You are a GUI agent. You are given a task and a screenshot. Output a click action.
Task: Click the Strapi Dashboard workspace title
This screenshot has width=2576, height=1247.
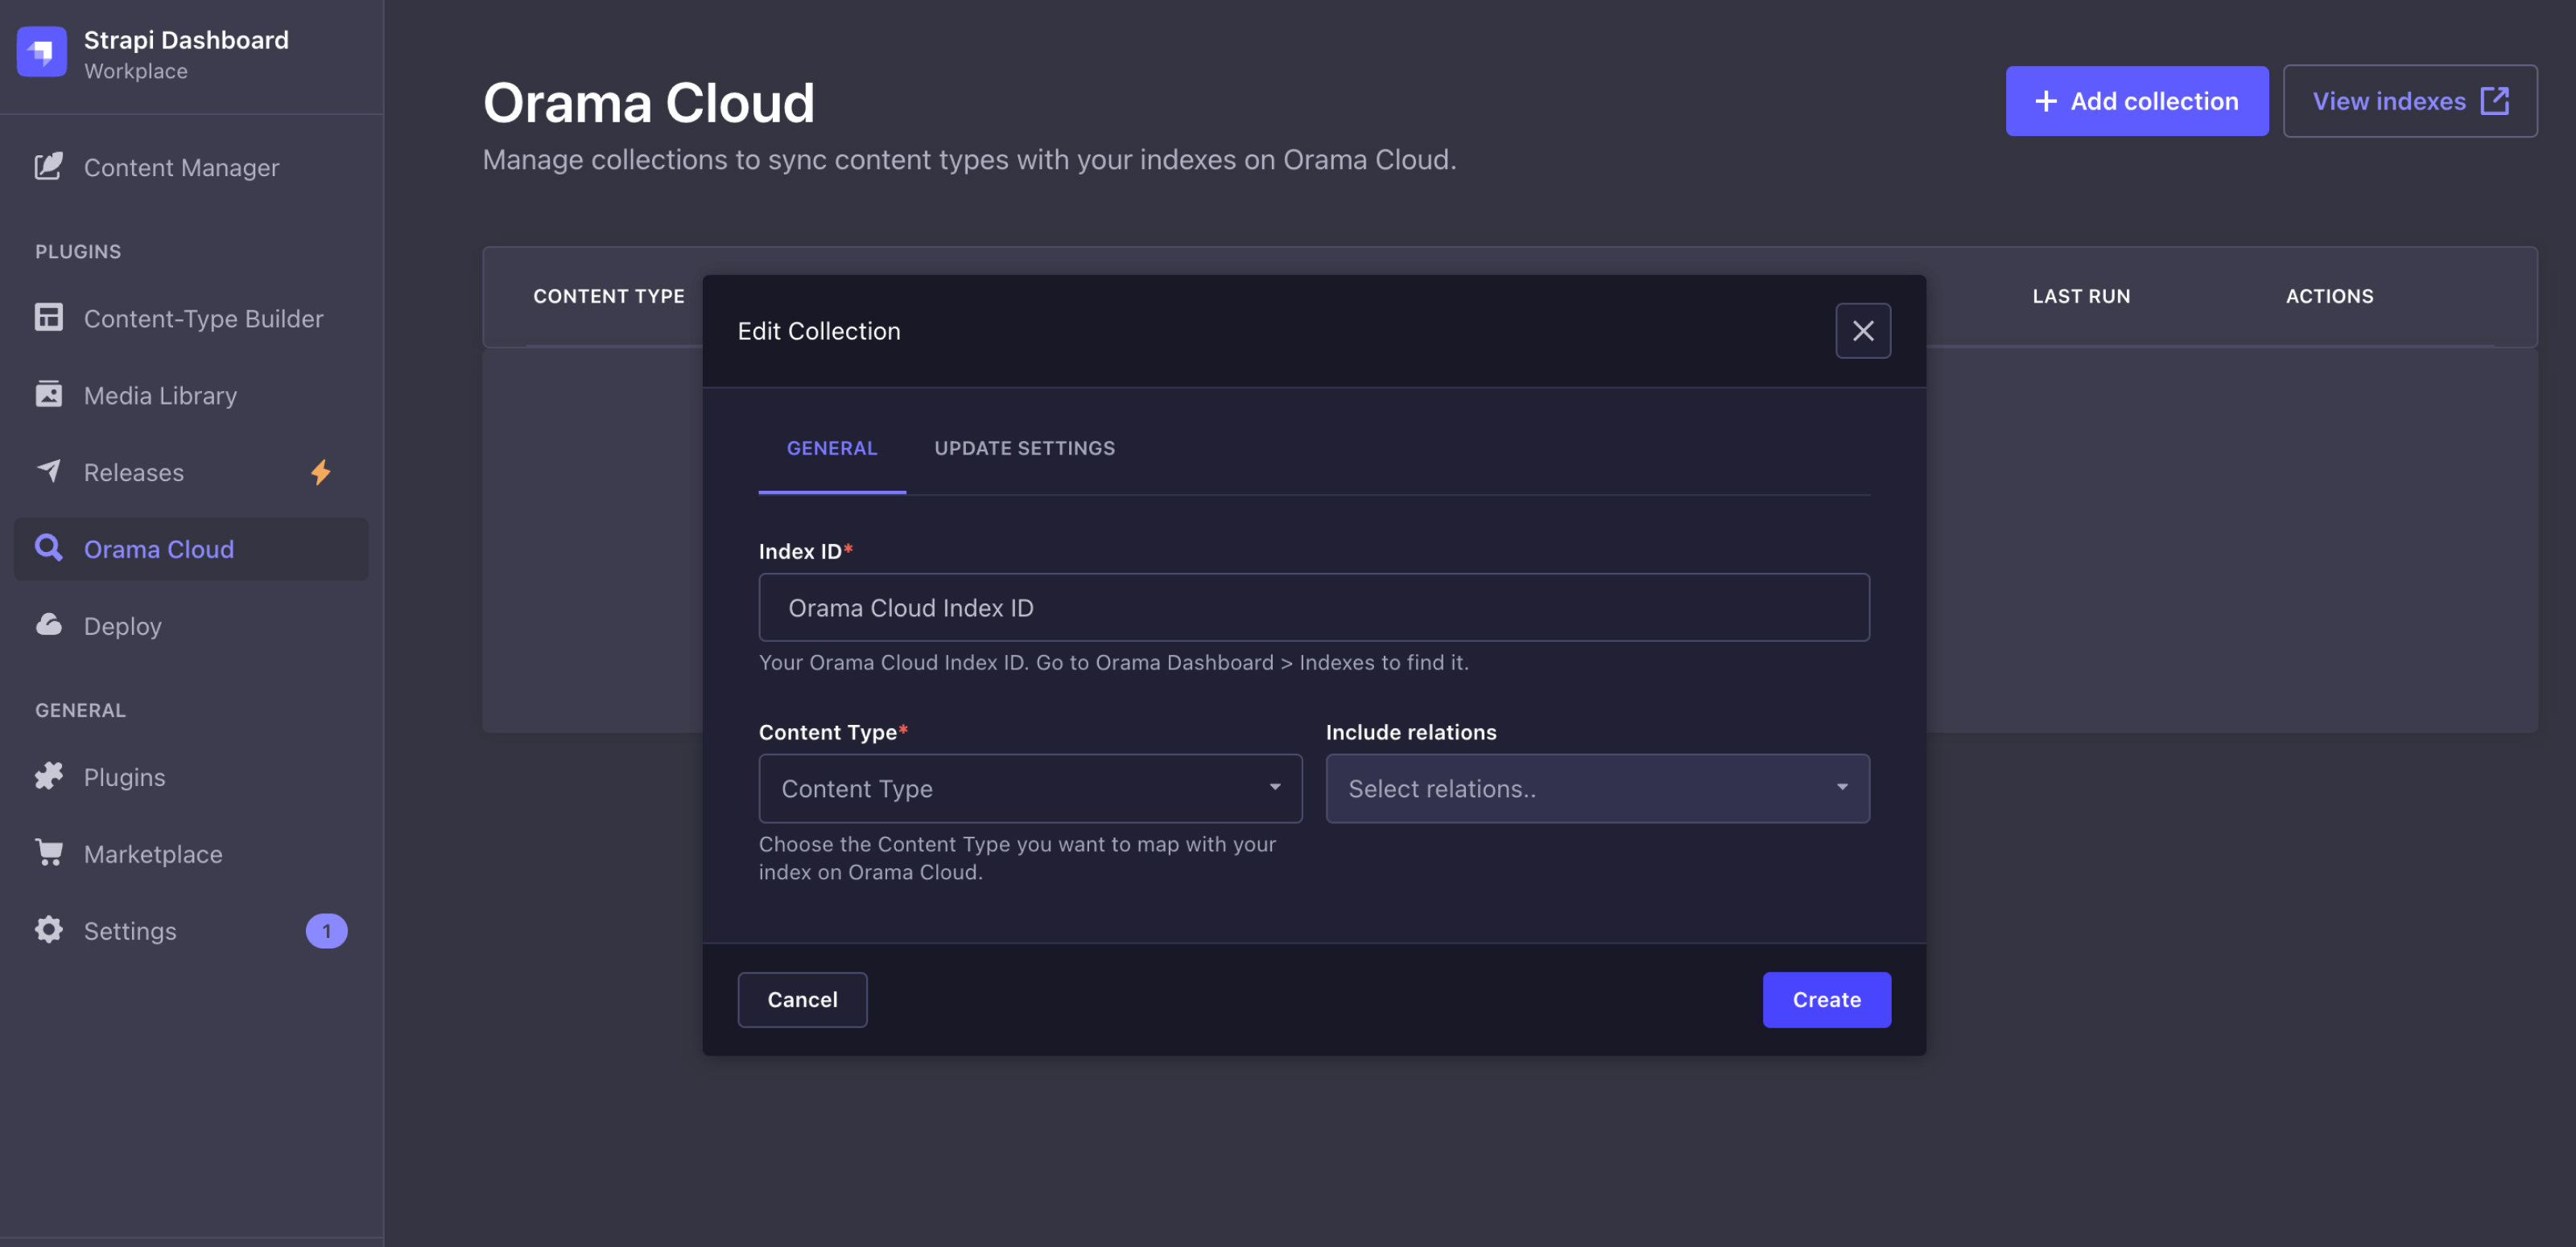coord(186,40)
